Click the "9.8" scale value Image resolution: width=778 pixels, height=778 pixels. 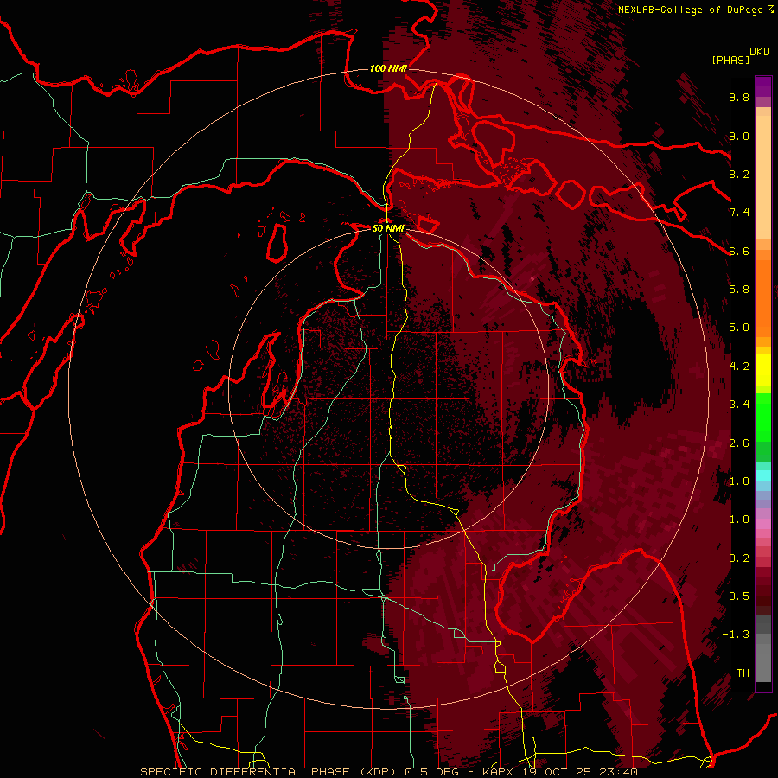[x=739, y=97]
